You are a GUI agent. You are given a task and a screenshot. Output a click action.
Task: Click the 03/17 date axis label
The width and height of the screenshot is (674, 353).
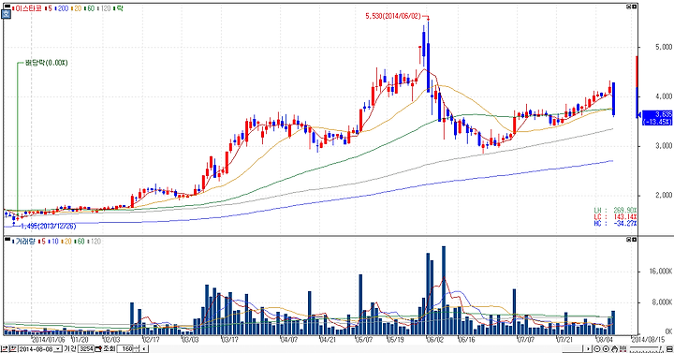[x=229, y=339]
